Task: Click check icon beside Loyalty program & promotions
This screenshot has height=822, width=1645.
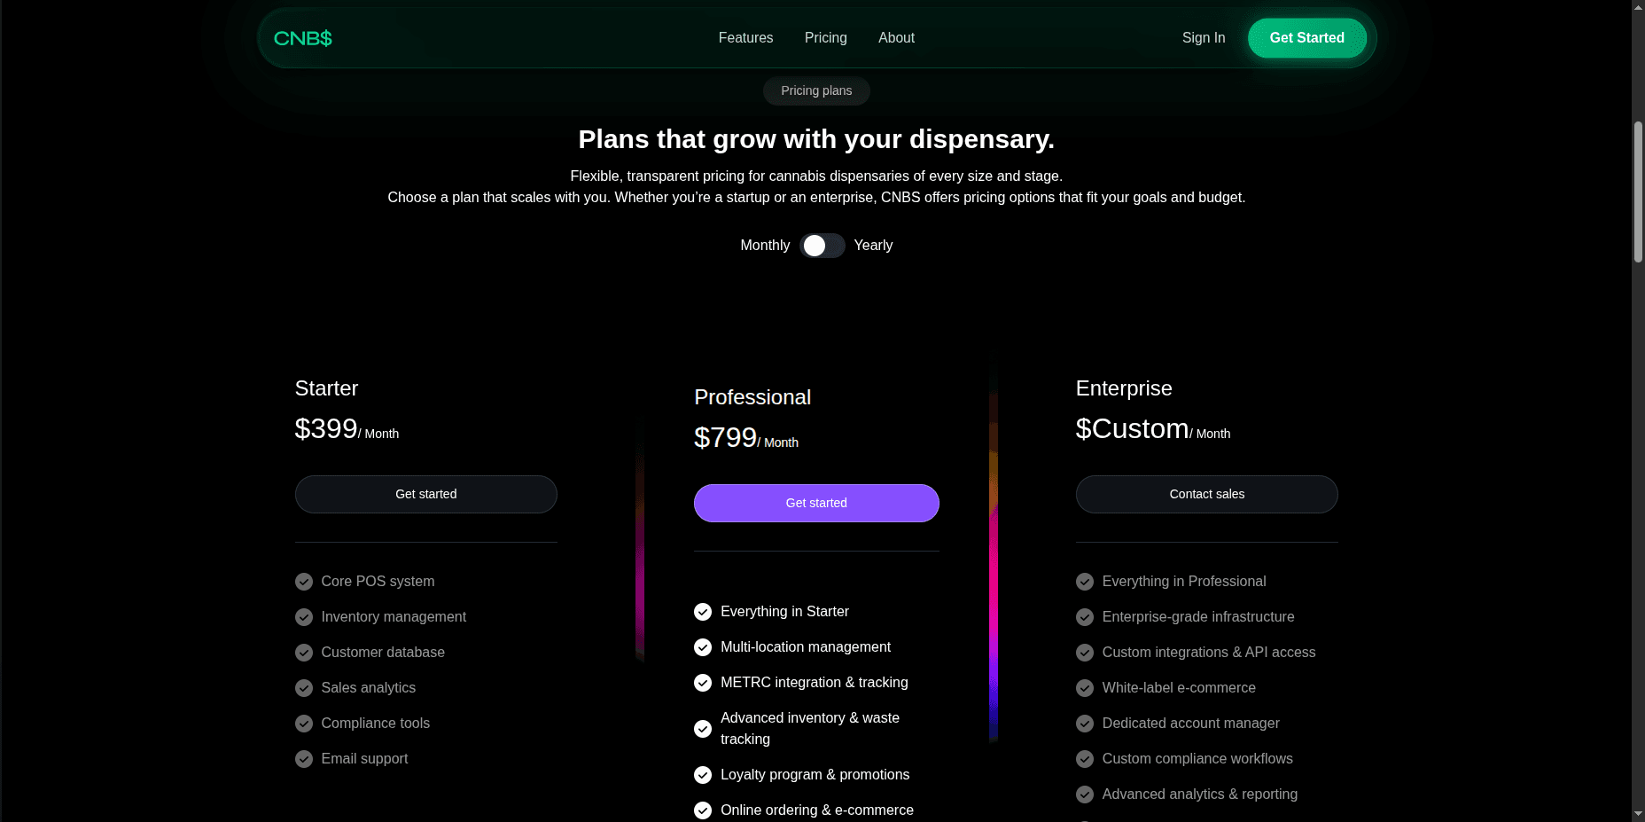Action: pos(703,775)
